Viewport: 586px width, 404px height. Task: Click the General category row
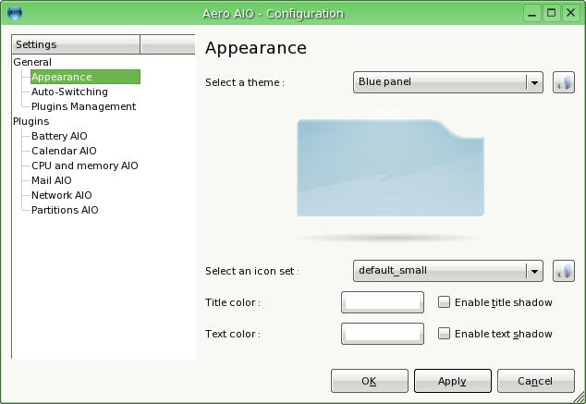pyautogui.click(x=32, y=62)
